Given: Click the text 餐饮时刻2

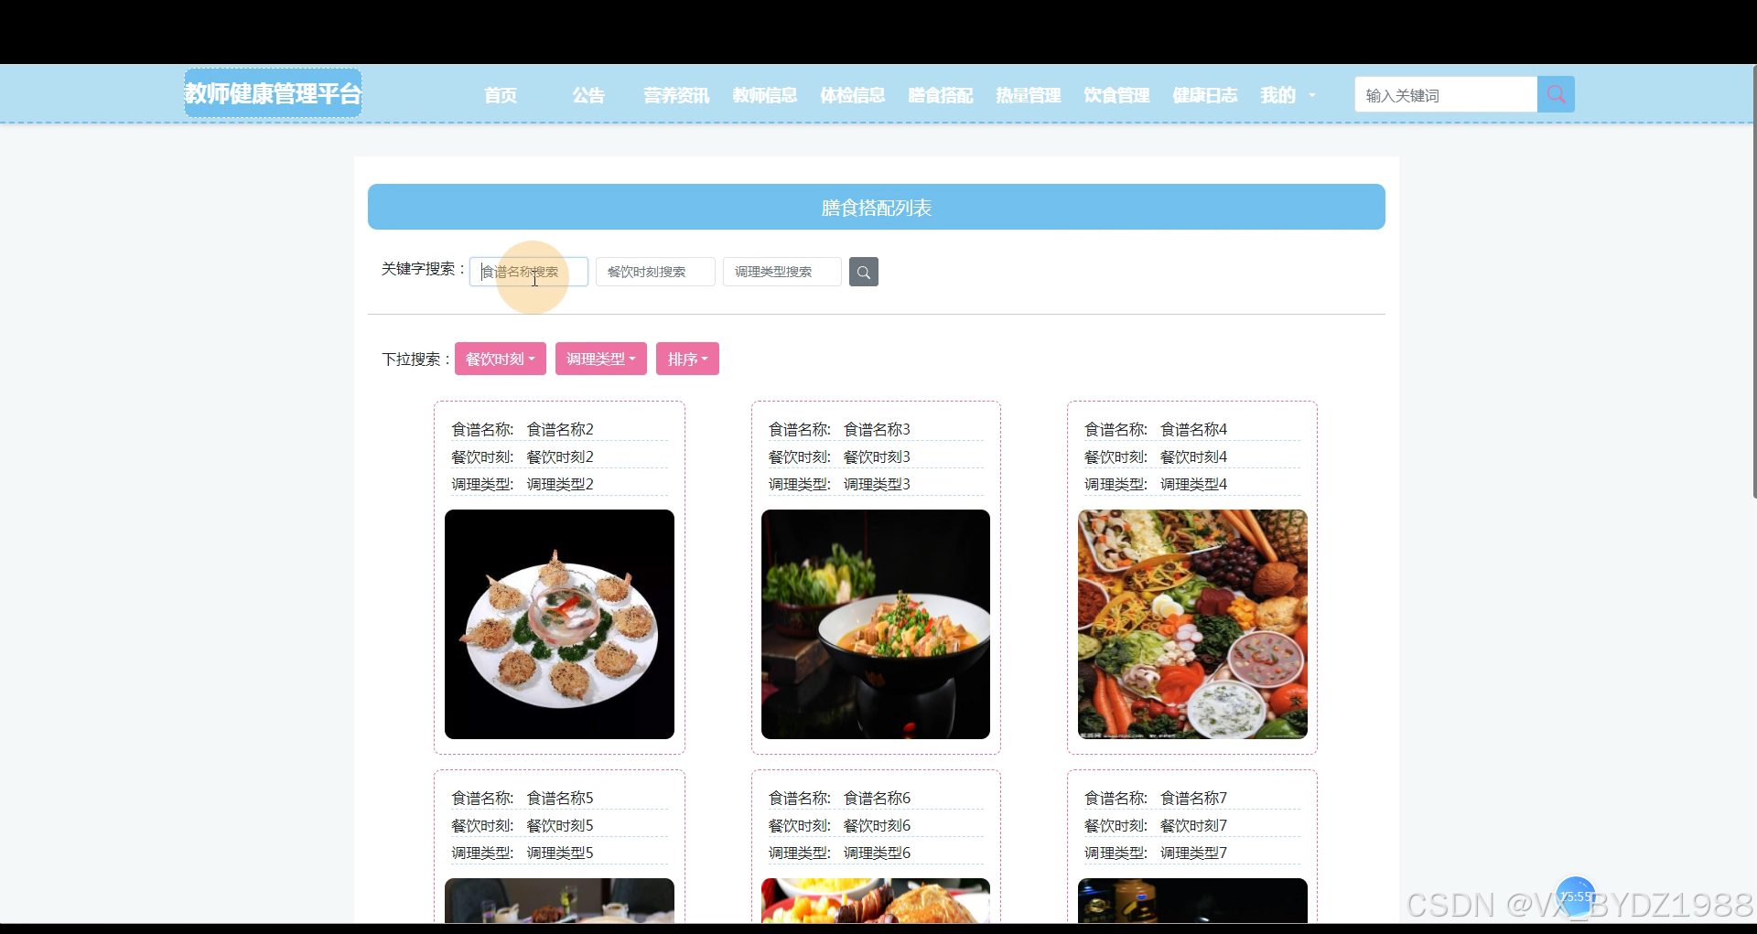Looking at the screenshot, I should tap(560, 456).
